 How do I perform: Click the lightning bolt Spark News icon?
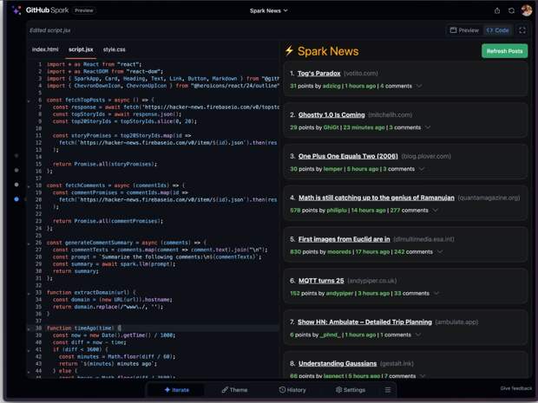click(289, 51)
